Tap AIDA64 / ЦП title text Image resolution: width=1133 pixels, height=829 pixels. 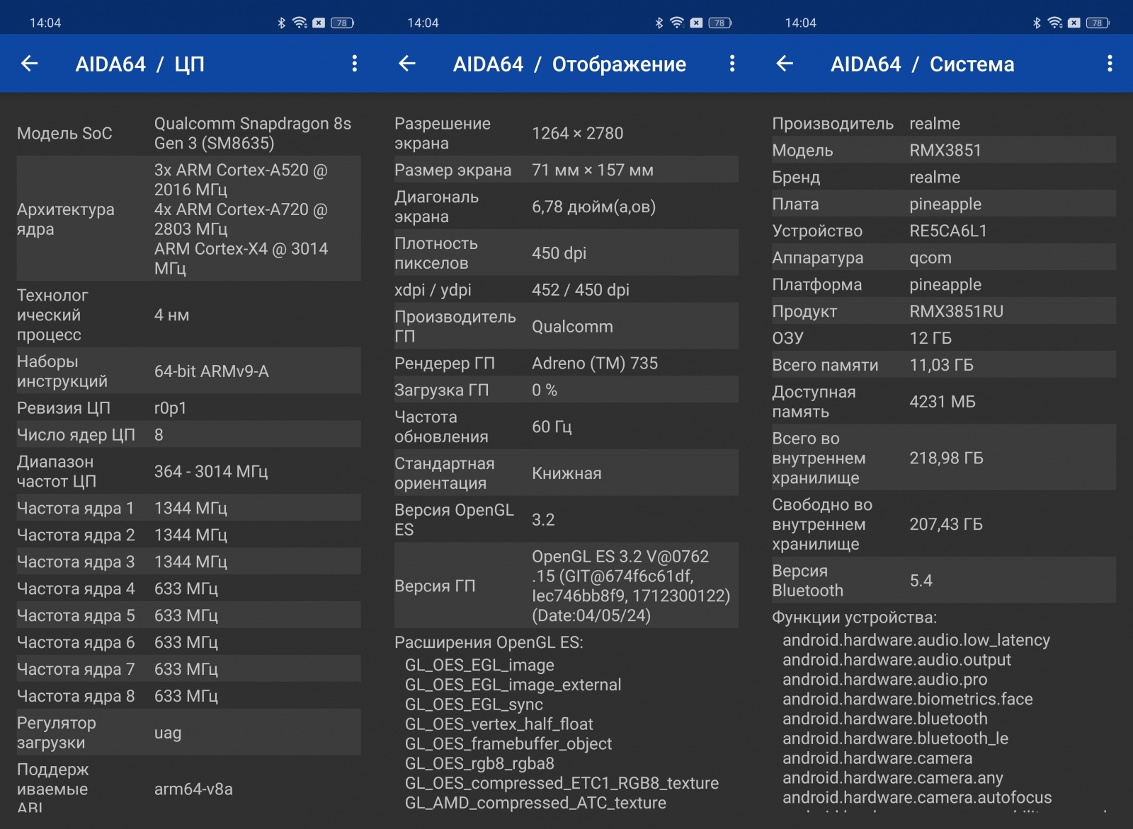(x=140, y=64)
